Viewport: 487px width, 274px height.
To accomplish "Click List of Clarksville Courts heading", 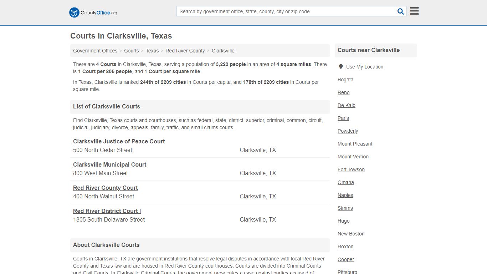I will (107, 106).
